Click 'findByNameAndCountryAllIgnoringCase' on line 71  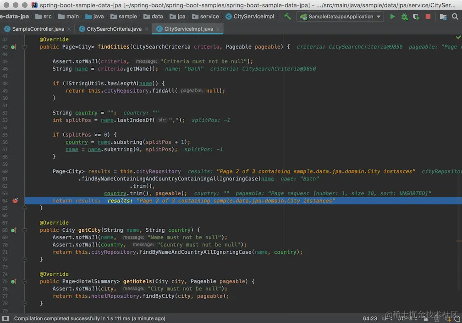(x=195, y=252)
